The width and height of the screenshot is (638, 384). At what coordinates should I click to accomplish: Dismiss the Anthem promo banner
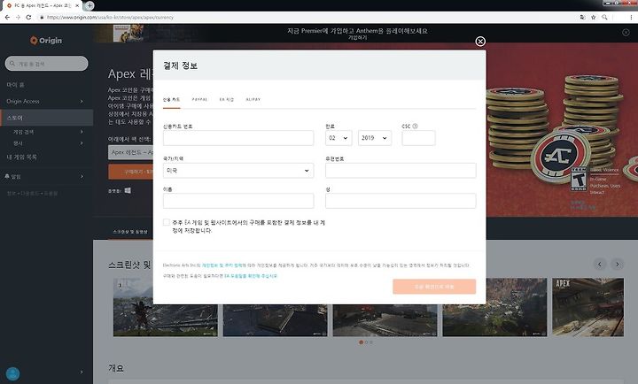pyautogui.click(x=626, y=33)
